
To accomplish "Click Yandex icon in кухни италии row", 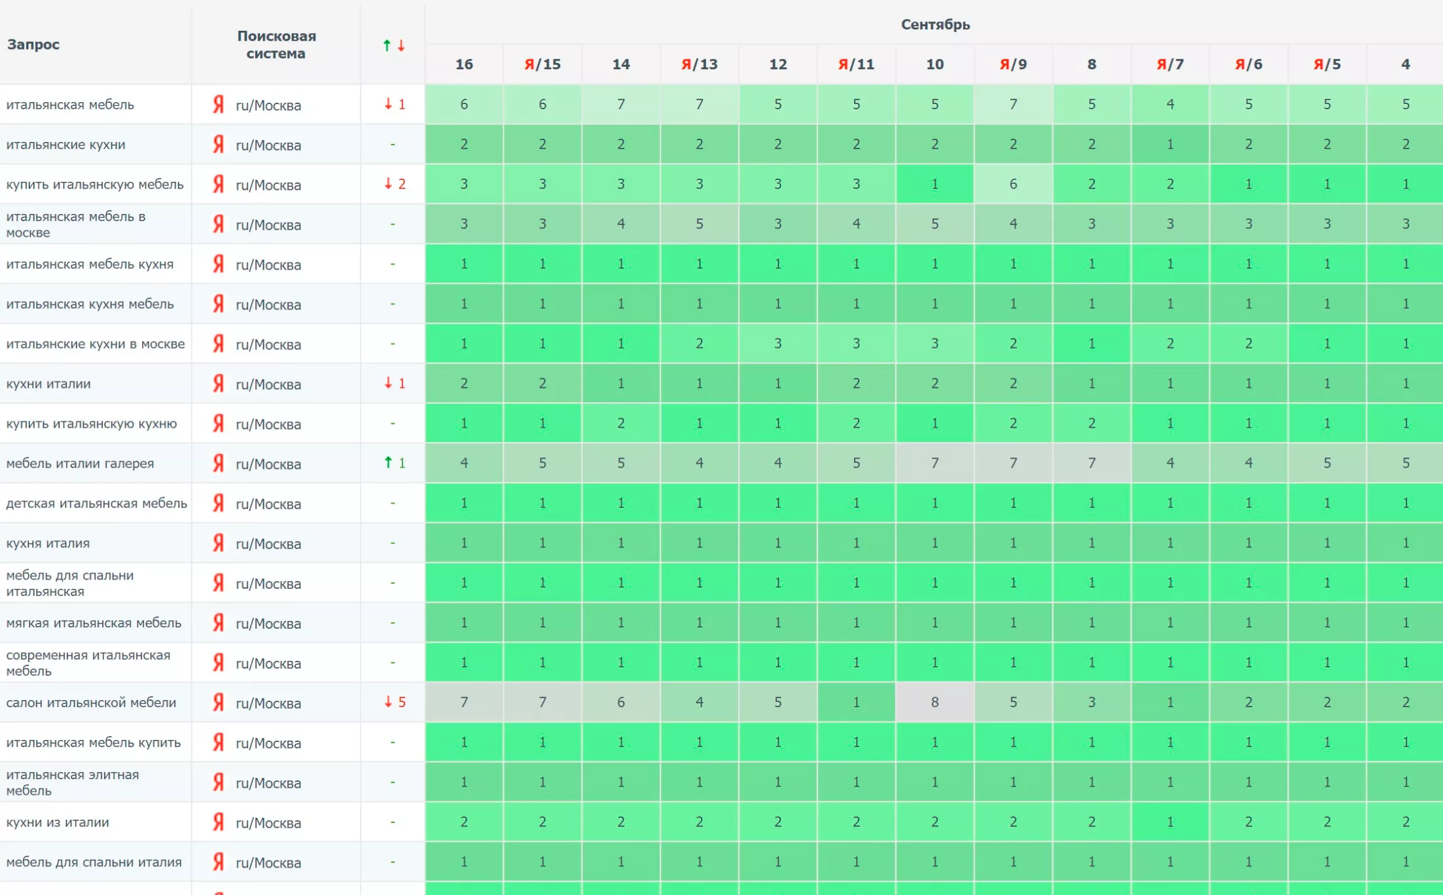I will [219, 383].
